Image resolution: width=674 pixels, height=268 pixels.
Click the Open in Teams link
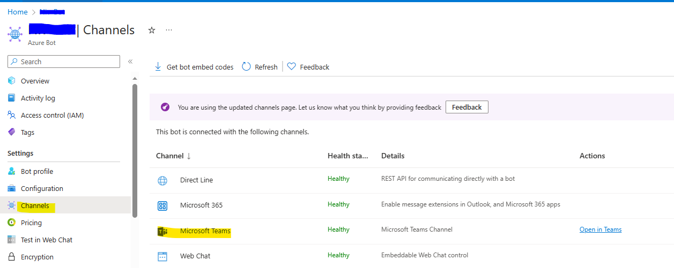click(601, 229)
